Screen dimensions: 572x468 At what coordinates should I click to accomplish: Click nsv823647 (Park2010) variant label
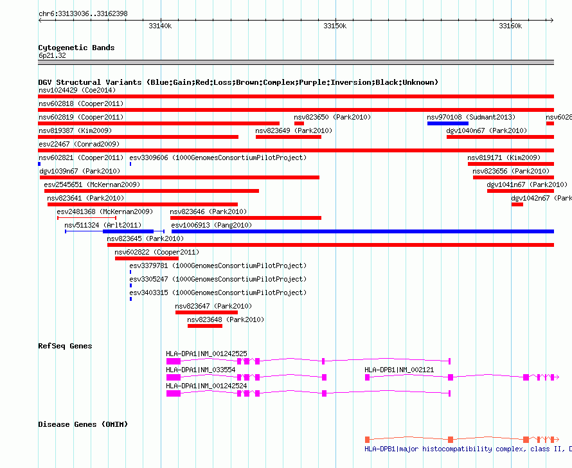[213, 306]
